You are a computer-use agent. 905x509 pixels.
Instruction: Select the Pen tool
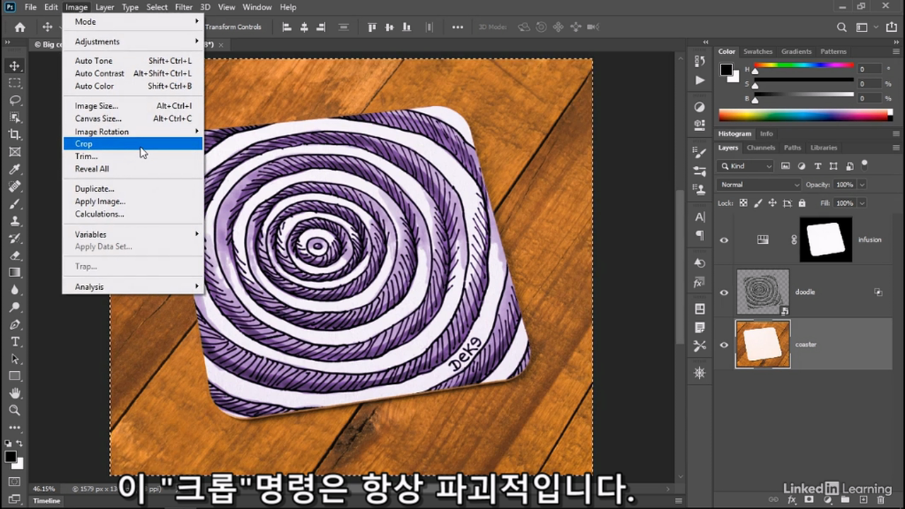click(x=15, y=324)
